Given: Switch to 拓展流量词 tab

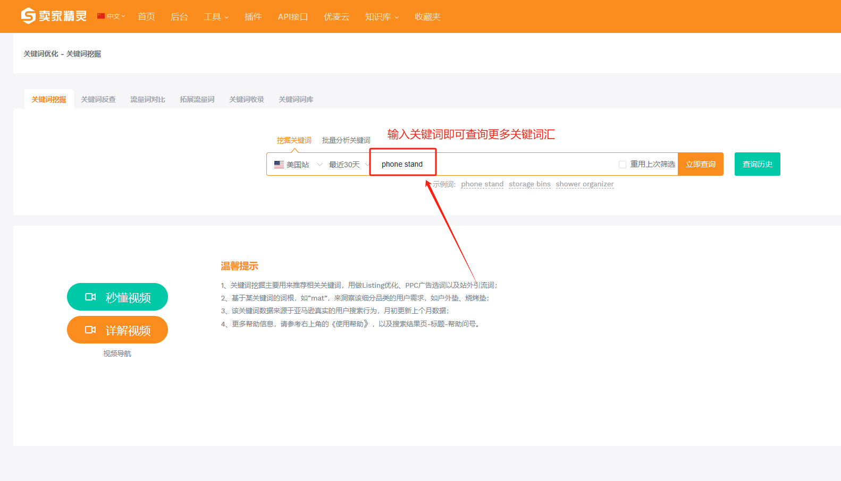Looking at the screenshot, I should (197, 99).
